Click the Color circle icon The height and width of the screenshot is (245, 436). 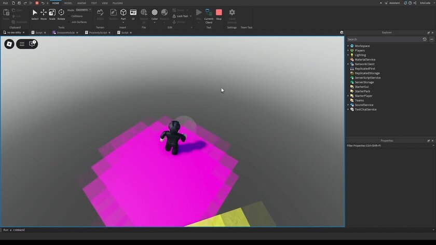click(x=155, y=12)
